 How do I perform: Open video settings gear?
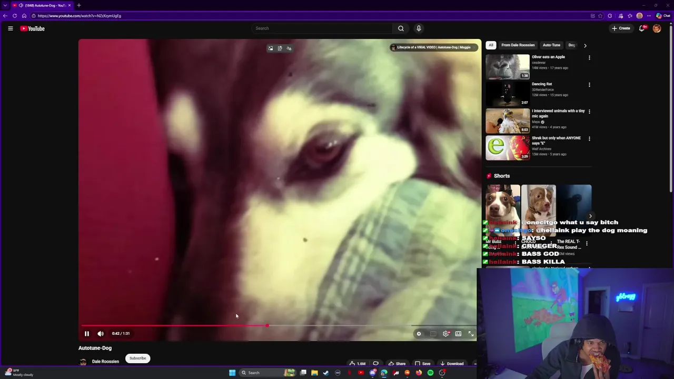pos(446,334)
